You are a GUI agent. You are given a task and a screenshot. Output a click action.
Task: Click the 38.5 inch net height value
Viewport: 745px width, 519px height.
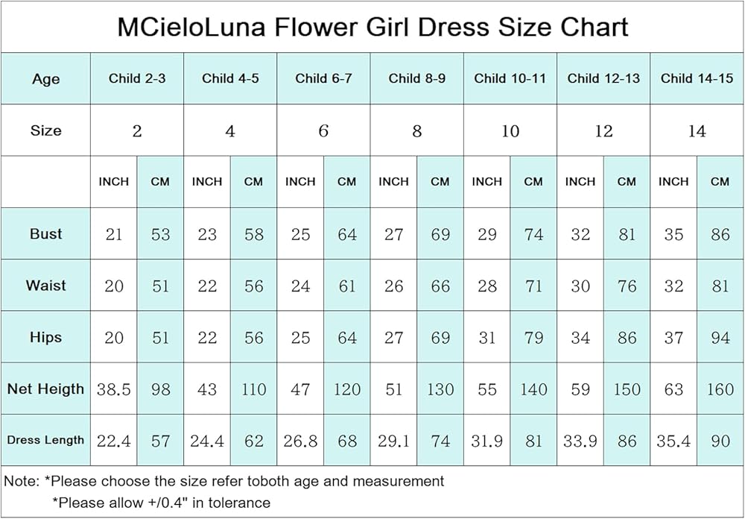(114, 389)
